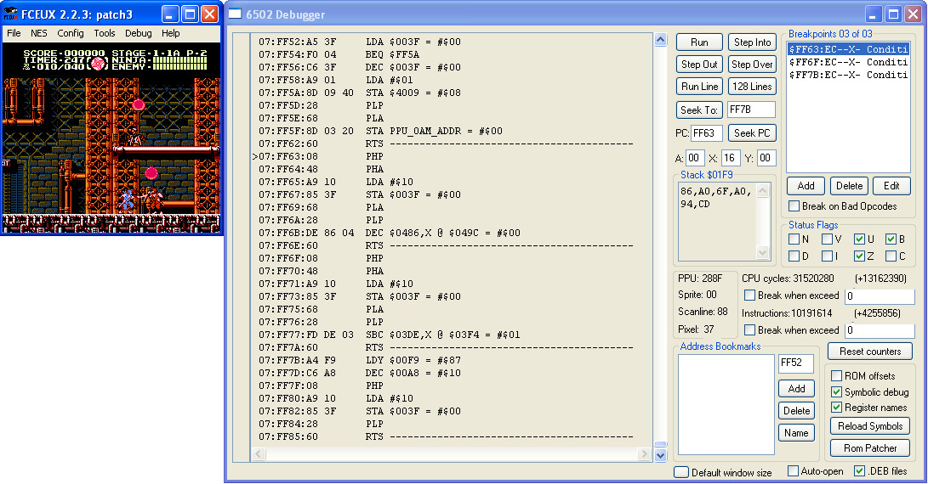This screenshot has width=928, height=484.
Task: Toggle the I status flag
Action: [828, 256]
